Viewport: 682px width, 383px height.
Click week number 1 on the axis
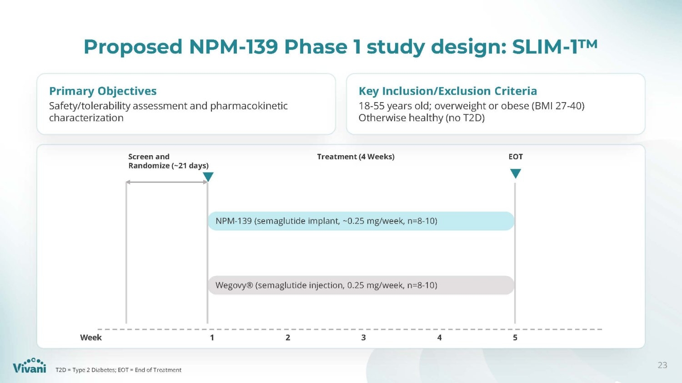pyautogui.click(x=212, y=338)
